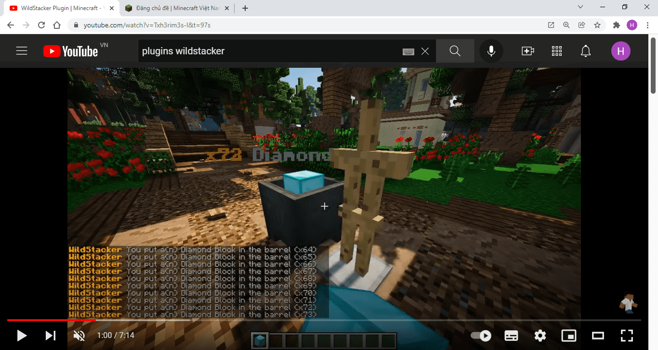
Task: Open the YouTube apps grid
Action: (557, 51)
